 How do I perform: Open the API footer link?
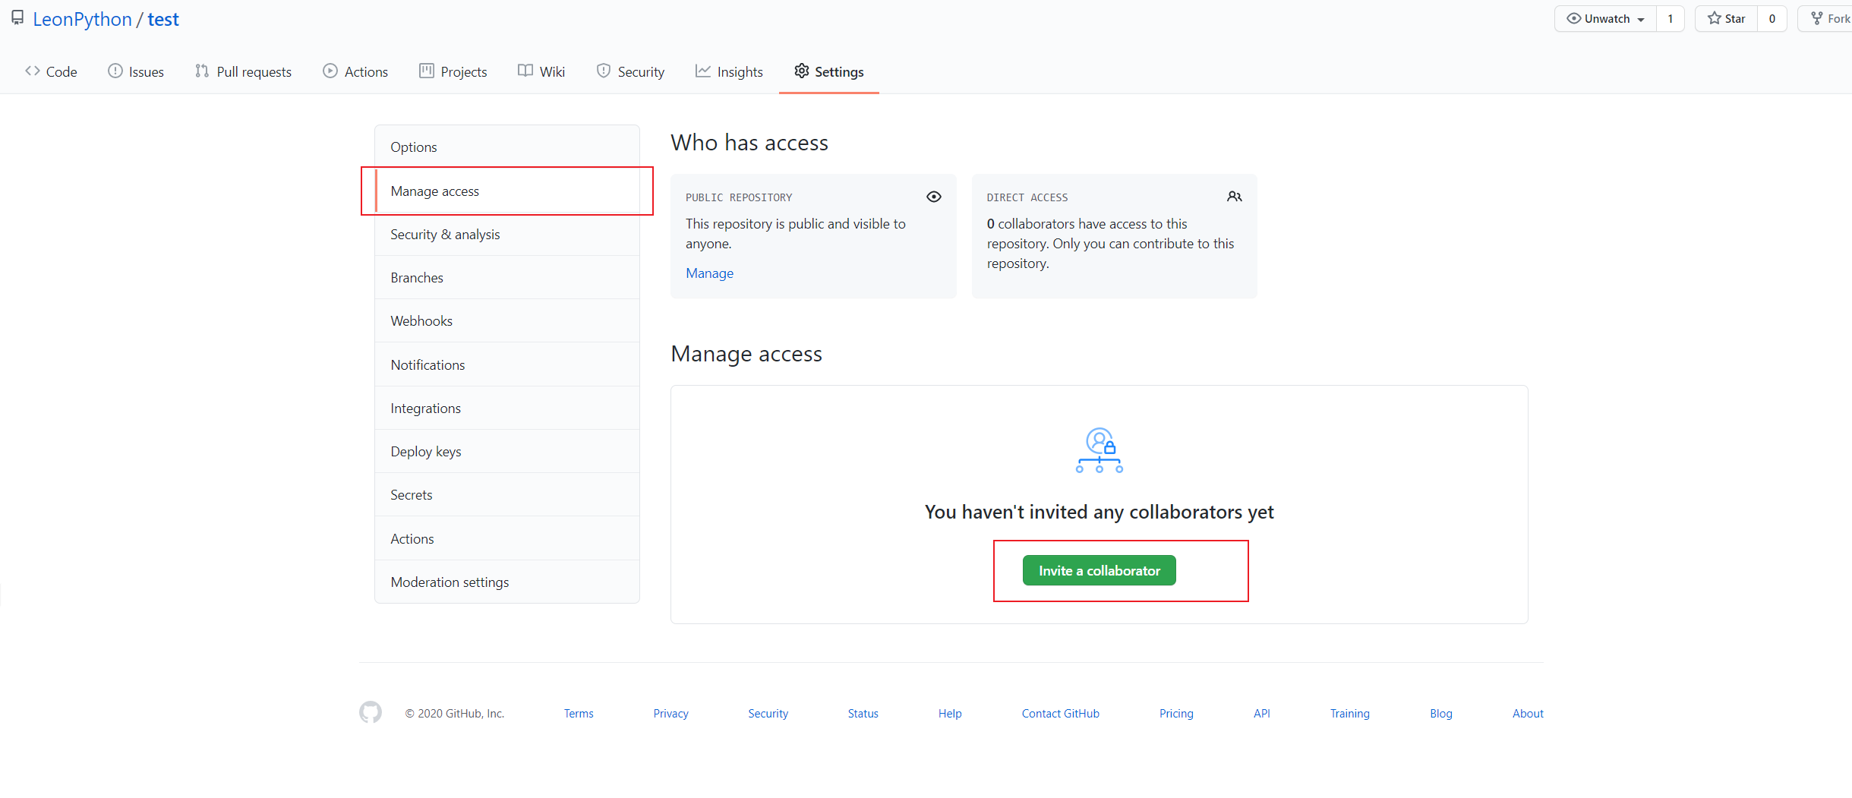1262,714
